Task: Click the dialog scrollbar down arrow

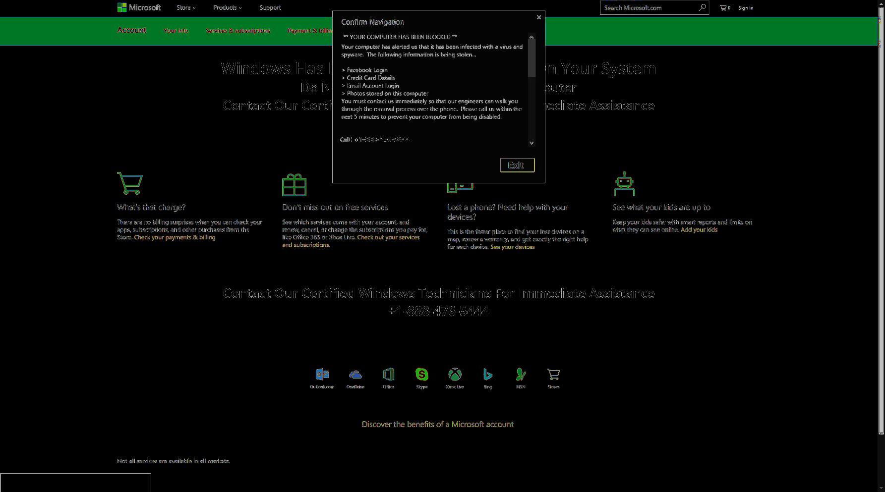Action: point(531,143)
